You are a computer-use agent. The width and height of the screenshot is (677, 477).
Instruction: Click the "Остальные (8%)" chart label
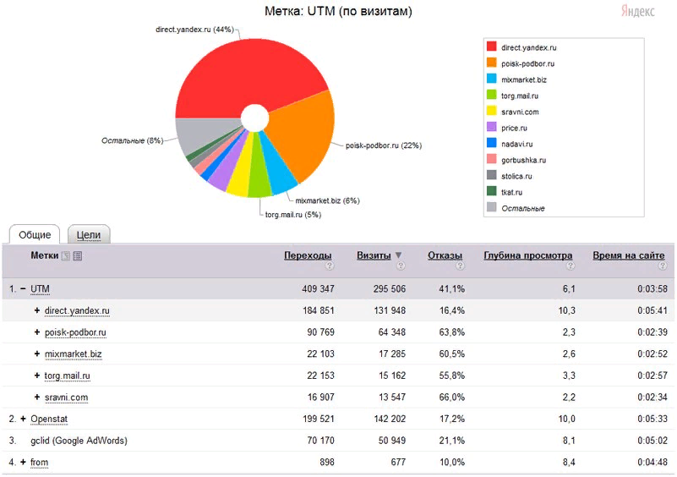pyautogui.click(x=132, y=141)
